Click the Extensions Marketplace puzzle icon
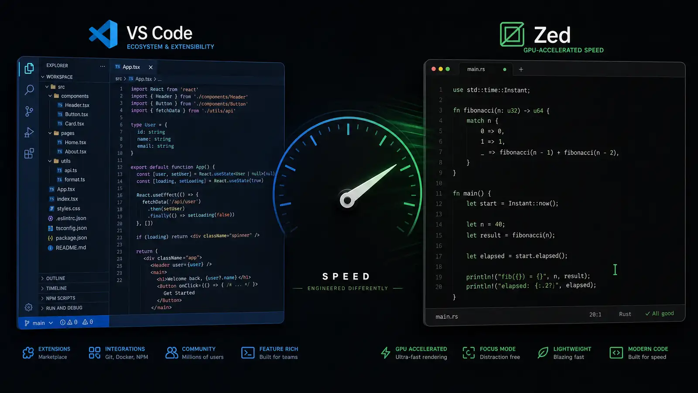This screenshot has height=393, width=698. tap(28, 353)
